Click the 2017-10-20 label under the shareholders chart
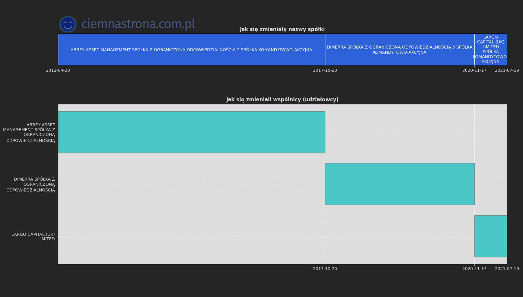The height and width of the screenshot is (297, 523). [x=325, y=269]
